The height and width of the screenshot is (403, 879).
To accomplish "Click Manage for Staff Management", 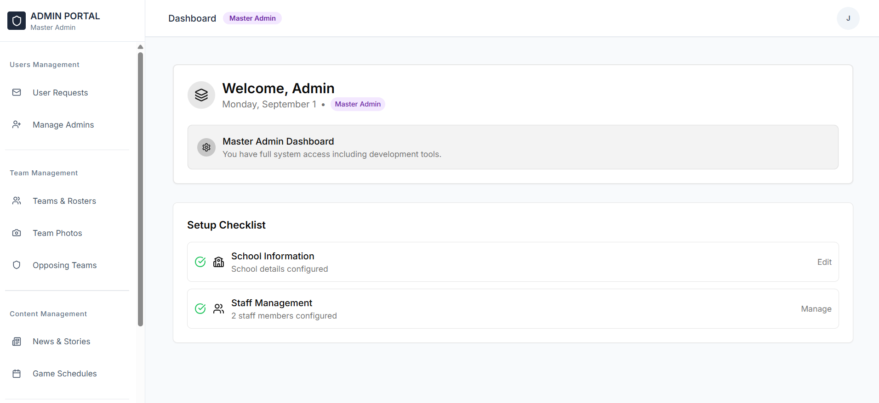I will tap(816, 309).
